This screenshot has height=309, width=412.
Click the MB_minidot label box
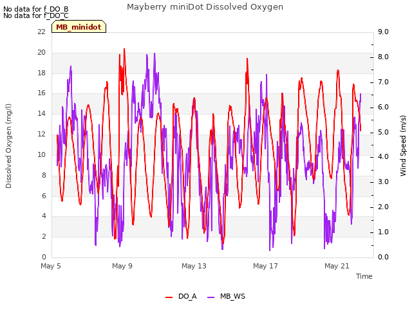click(79, 26)
